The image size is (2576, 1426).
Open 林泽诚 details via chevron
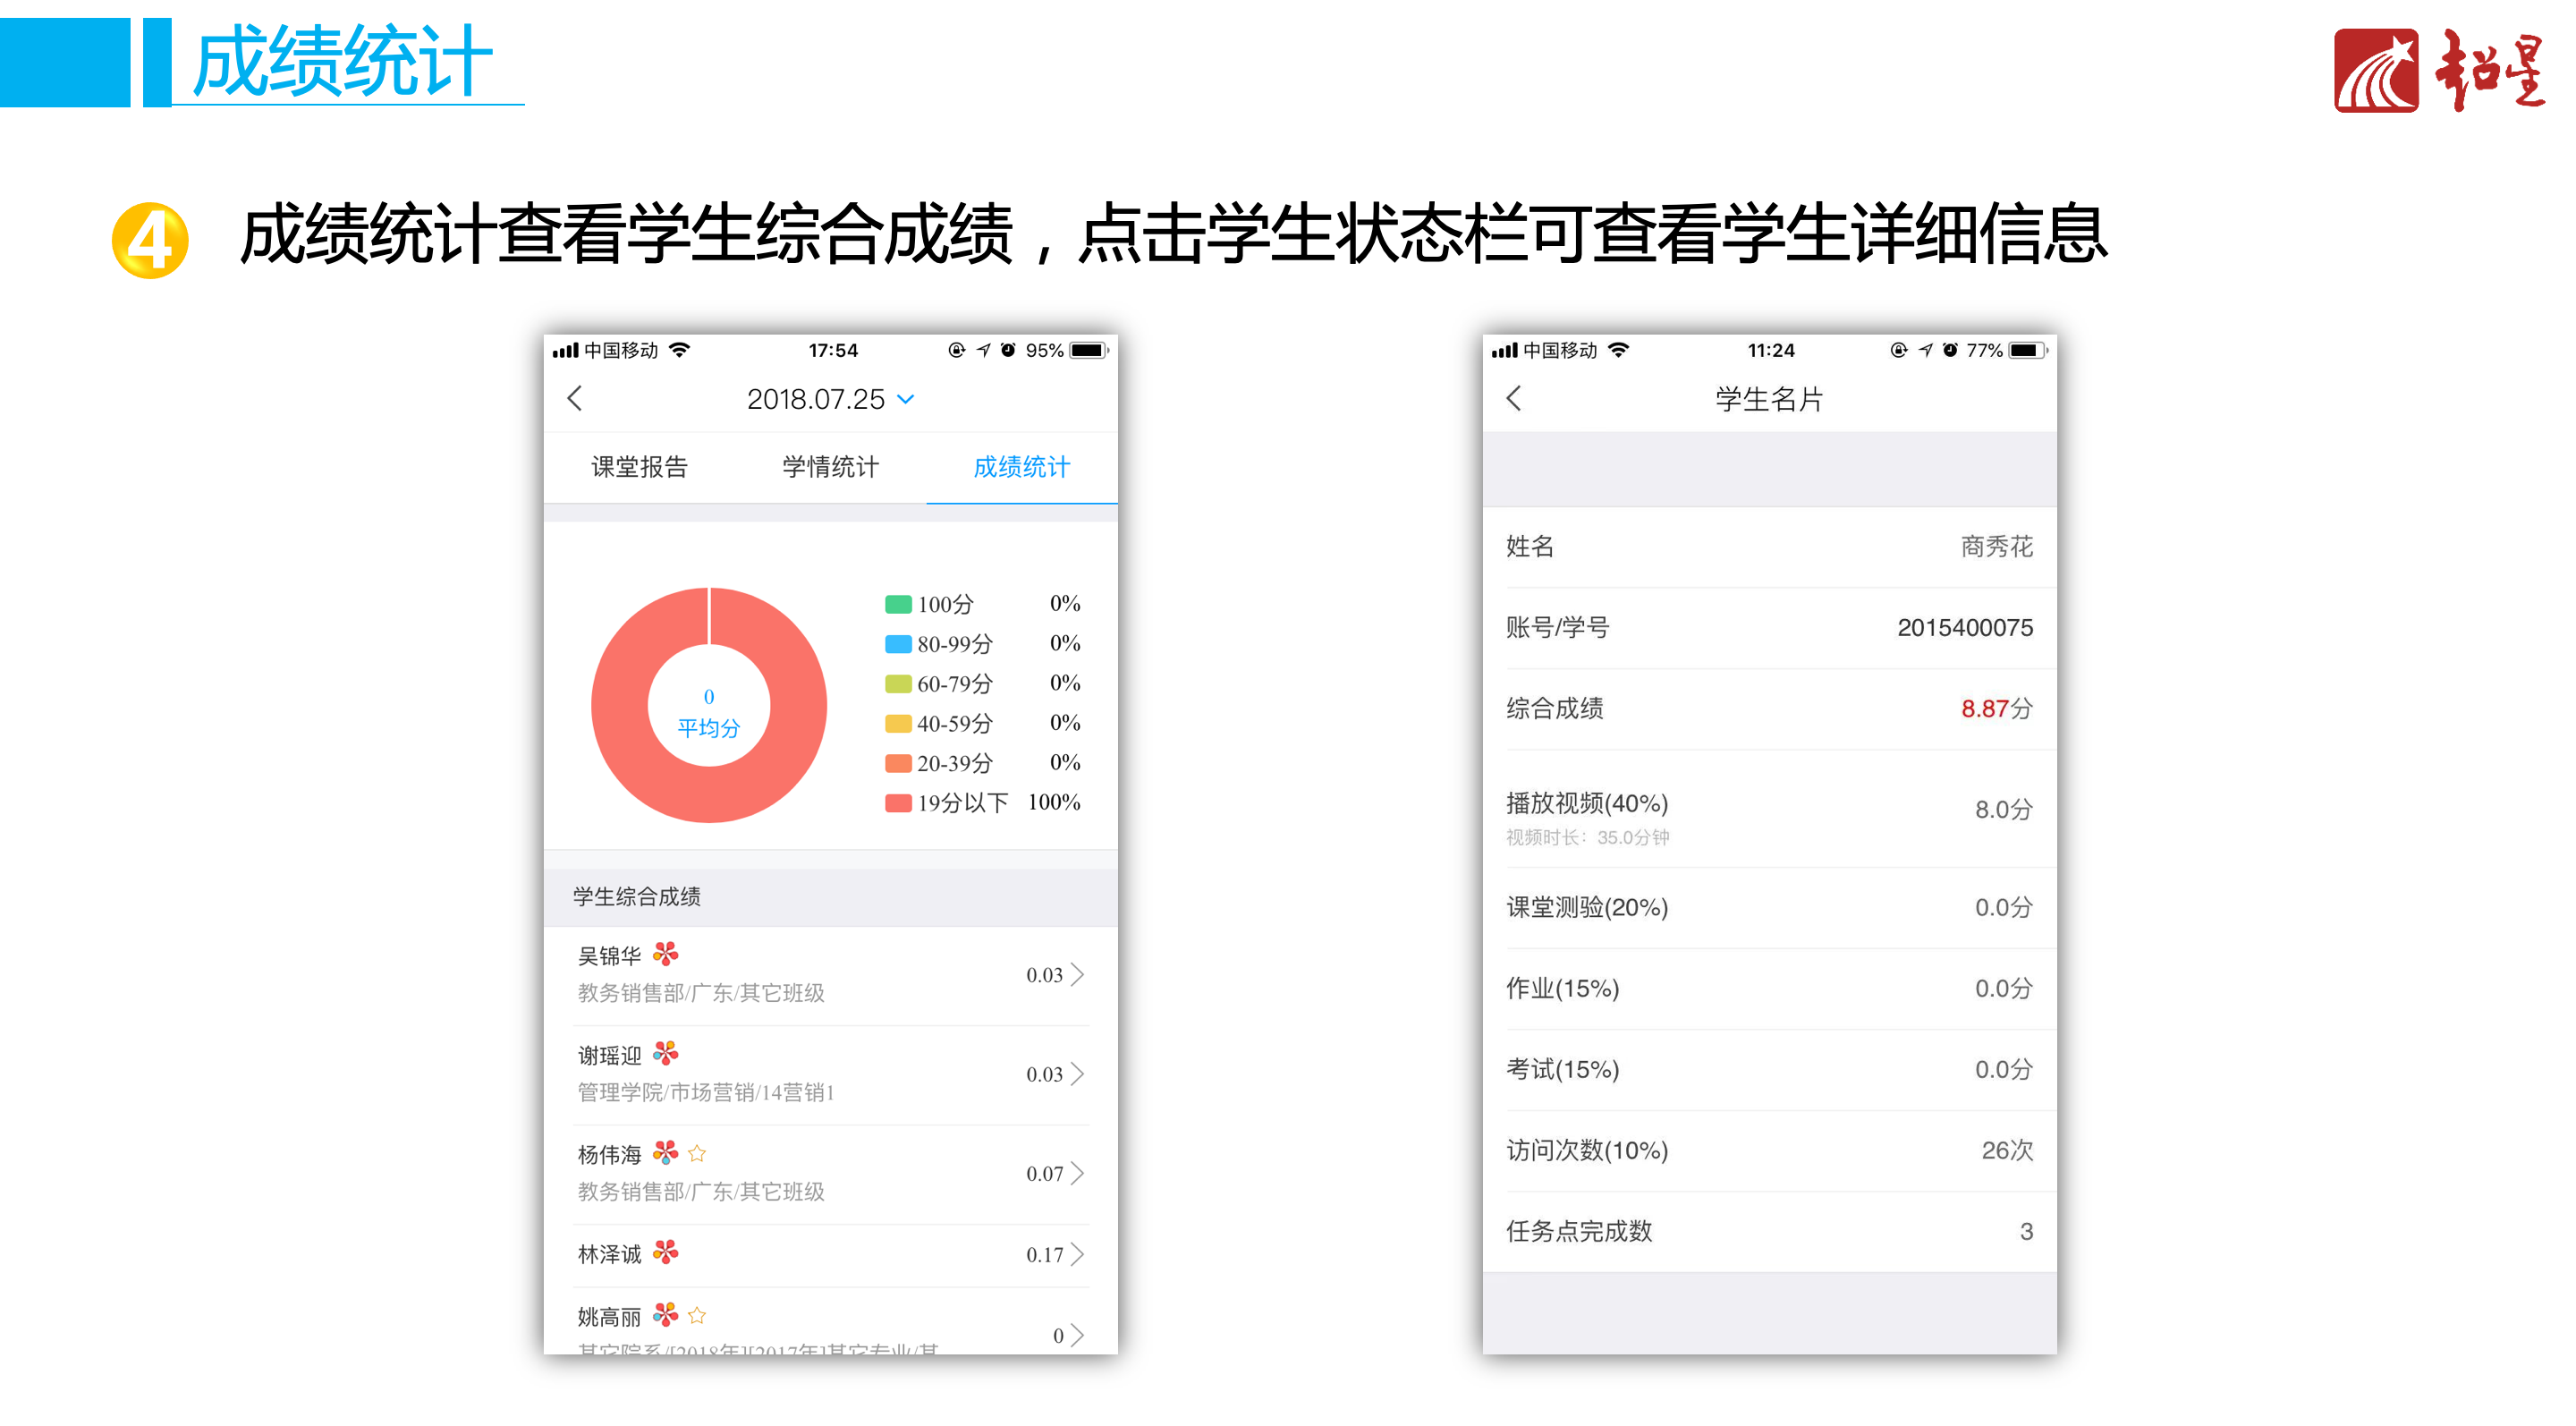(x=1077, y=1253)
